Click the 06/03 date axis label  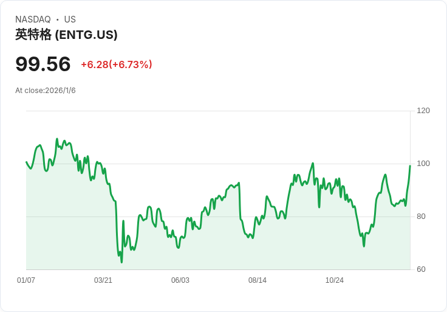point(180,280)
